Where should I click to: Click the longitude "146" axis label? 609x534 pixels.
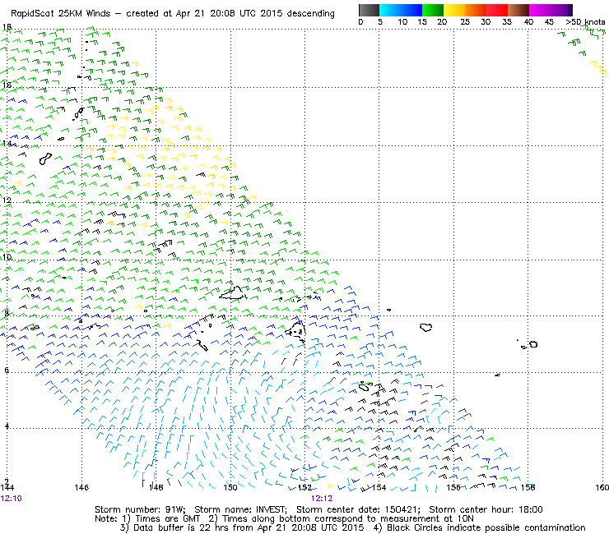click(x=81, y=487)
